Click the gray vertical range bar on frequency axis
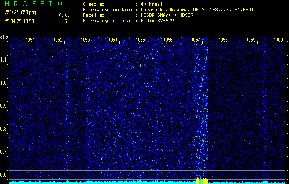 click(9, 112)
